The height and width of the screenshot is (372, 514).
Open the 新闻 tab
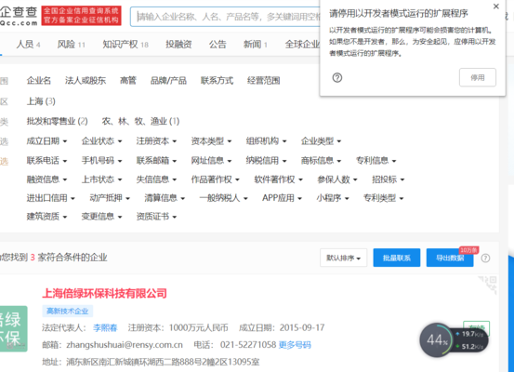coord(255,45)
